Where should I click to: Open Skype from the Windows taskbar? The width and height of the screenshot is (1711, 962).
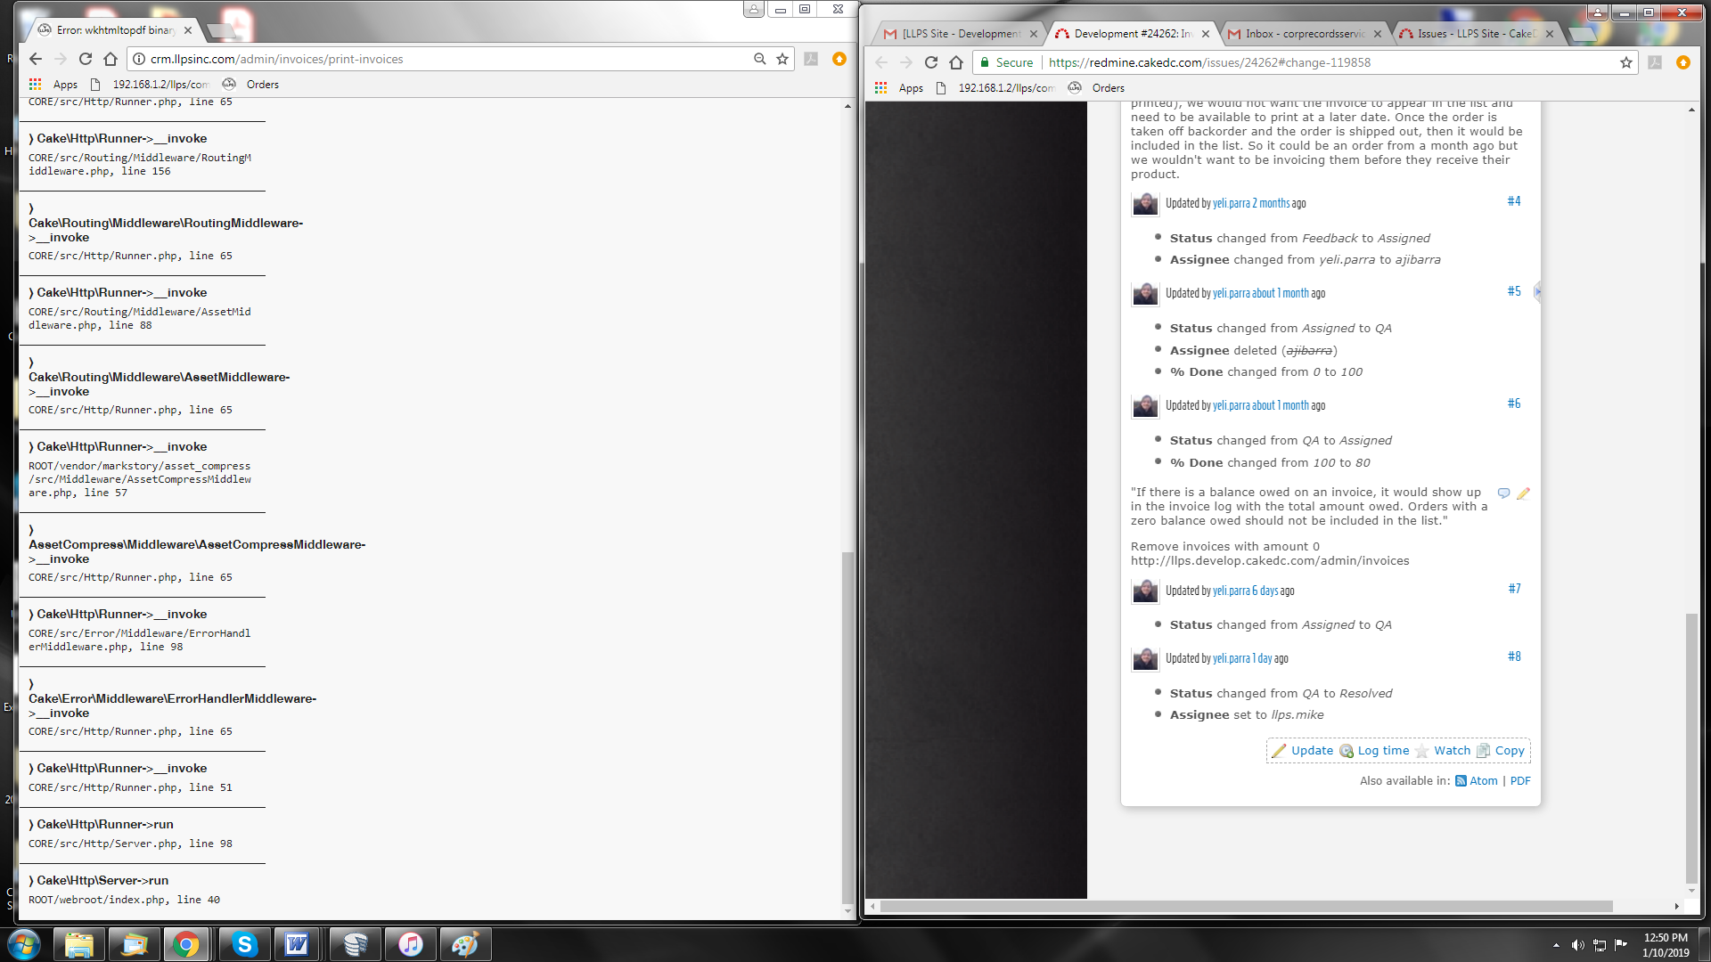243,944
